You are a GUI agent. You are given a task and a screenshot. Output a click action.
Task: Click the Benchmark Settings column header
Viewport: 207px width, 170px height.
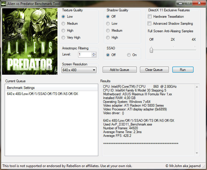click(x=51, y=88)
